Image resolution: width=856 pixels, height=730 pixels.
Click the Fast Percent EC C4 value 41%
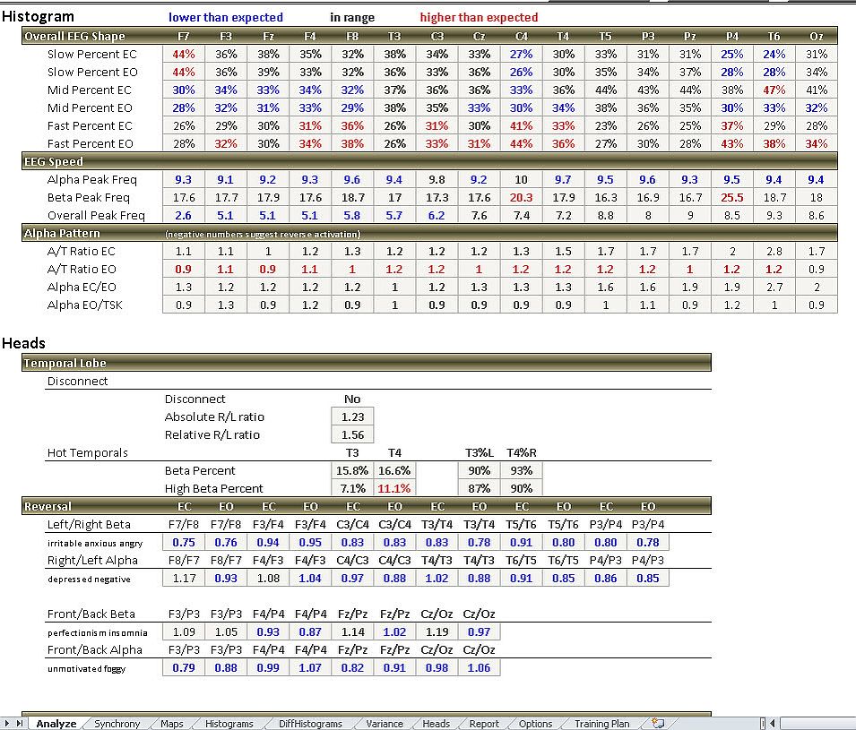(x=521, y=126)
